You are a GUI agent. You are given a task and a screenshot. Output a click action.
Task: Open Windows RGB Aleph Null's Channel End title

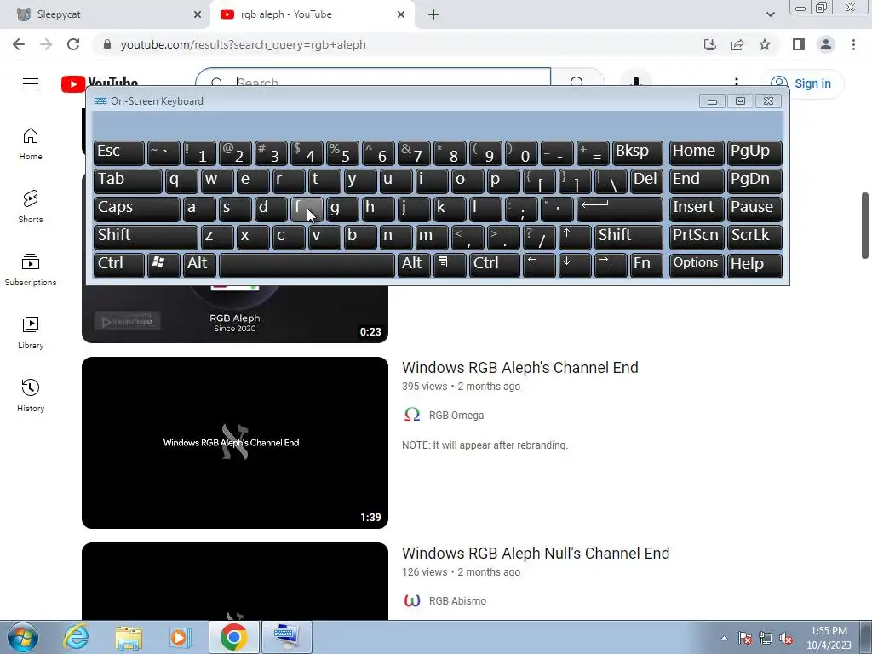click(x=536, y=554)
